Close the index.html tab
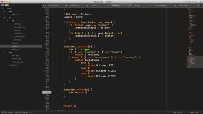Screen dimensions: 203x114 [67, 6]
